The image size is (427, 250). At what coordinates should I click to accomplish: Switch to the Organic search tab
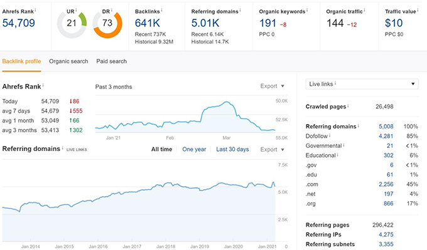click(x=68, y=61)
